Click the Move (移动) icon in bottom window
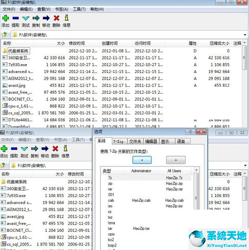 [x=45, y=149]
